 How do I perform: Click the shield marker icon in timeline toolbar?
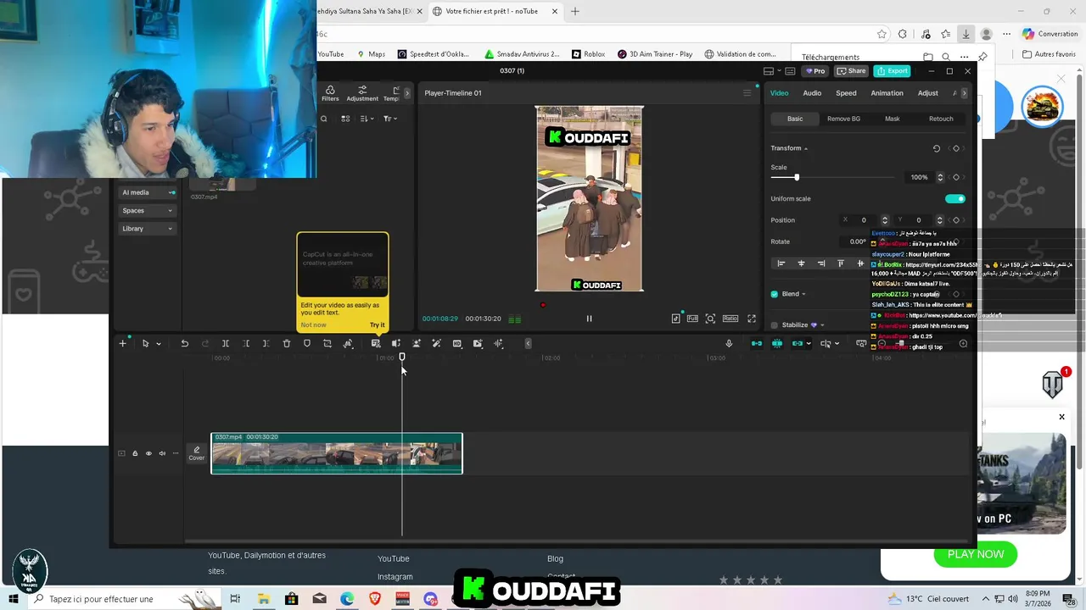[x=307, y=343]
